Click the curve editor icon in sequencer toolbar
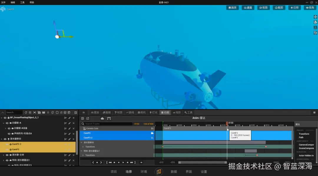This screenshot has height=176, width=318. tap(109, 118)
